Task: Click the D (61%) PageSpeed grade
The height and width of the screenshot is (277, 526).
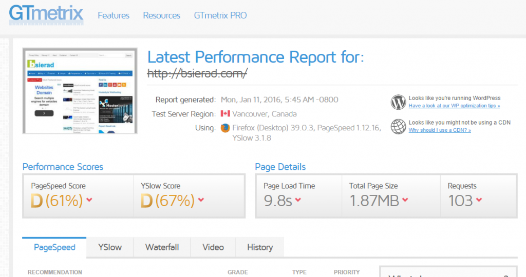Action: 57,201
